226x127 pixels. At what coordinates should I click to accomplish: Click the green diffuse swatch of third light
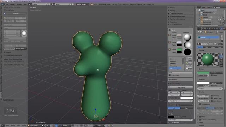(179, 50)
